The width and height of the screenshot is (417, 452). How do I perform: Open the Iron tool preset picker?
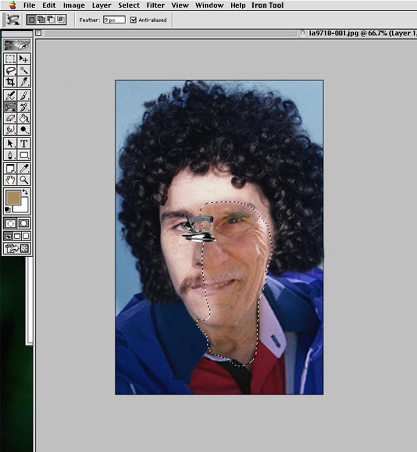point(13,20)
